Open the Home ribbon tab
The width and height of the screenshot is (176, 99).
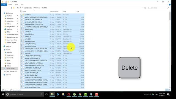click(10, 5)
